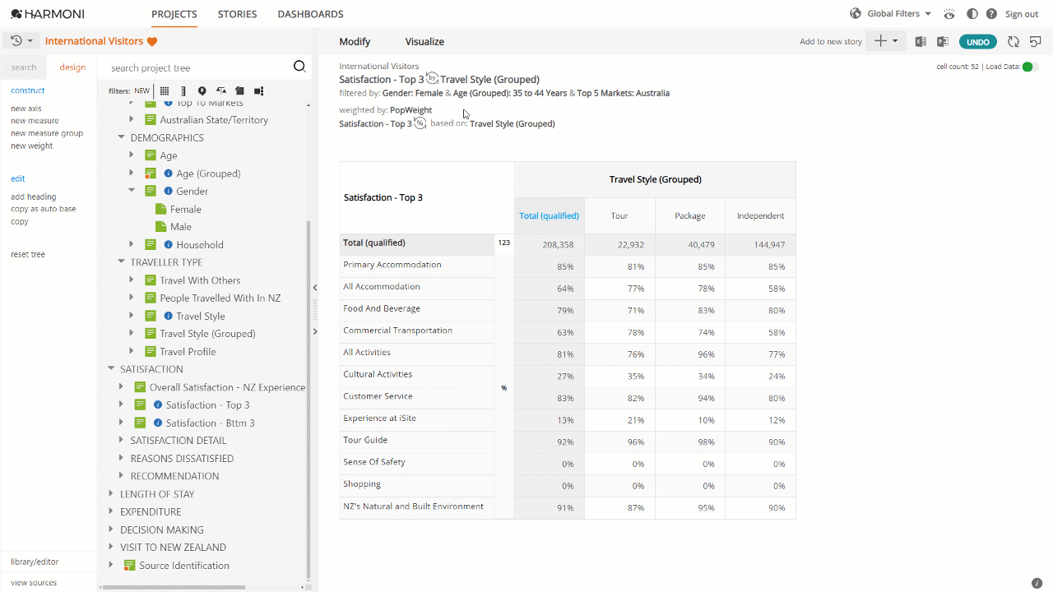This screenshot has width=1053, height=592.
Task: Select the grid filter icon in filters bar
Action: point(165,91)
